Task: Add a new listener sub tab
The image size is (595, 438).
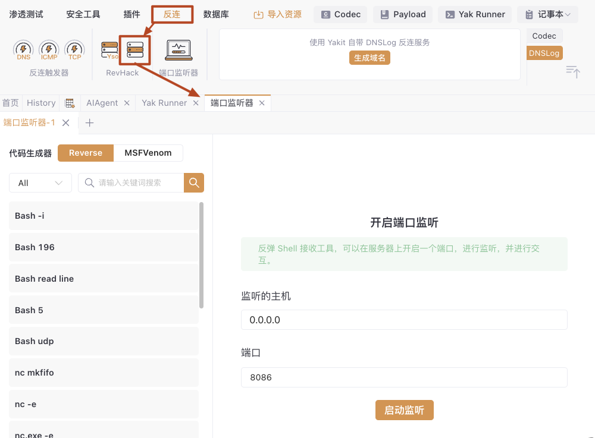Action: pyautogui.click(x=90, y=123)
